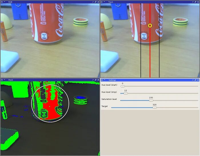The image size is (200, 156).
Task: Click the 'Saturation level' label
Action: tap(109, 99)
